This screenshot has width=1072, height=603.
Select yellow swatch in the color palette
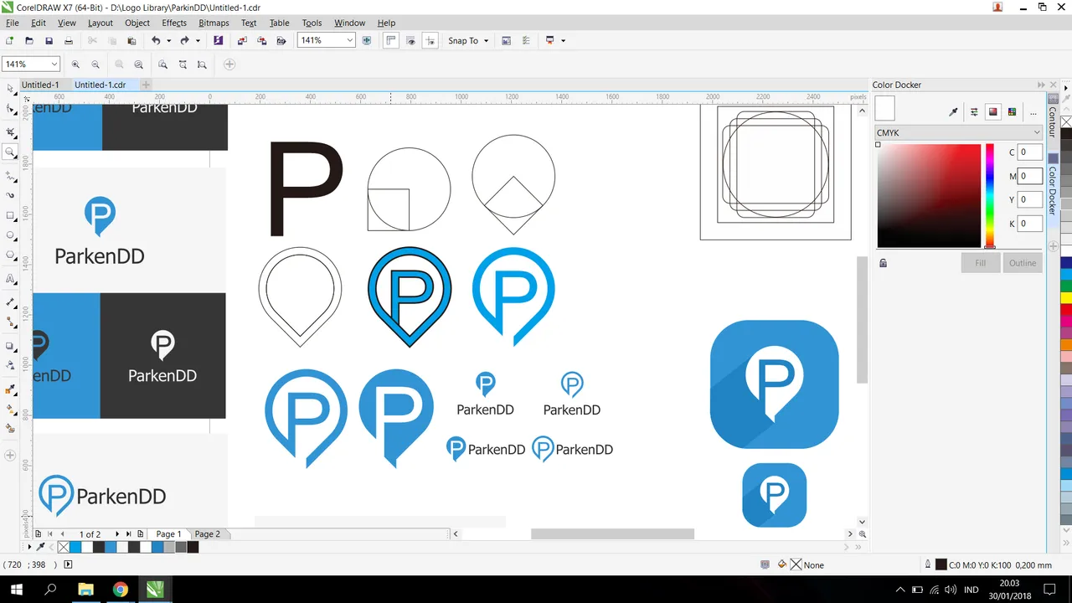click(x=1066, y=298)
